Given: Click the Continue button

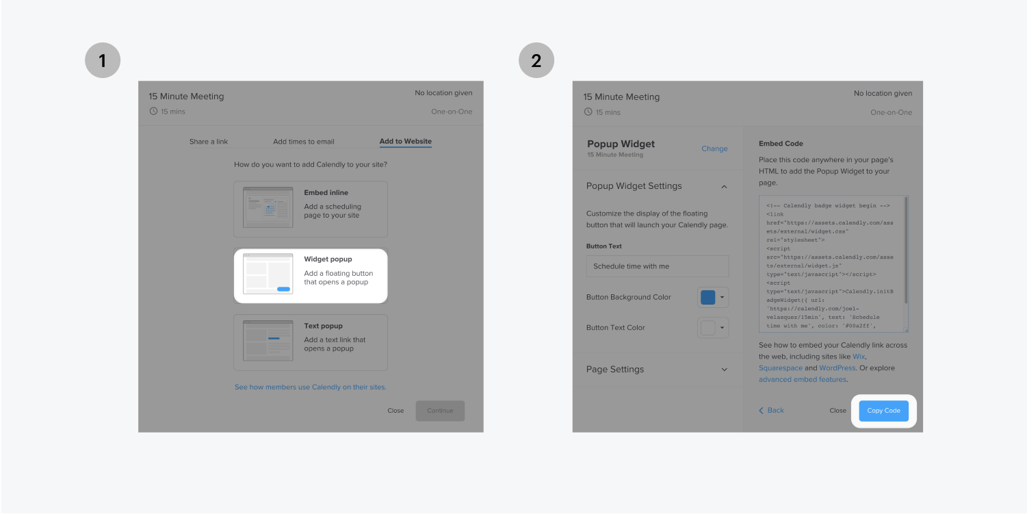Looking at the screenshot, I should [x=440, y=411].
